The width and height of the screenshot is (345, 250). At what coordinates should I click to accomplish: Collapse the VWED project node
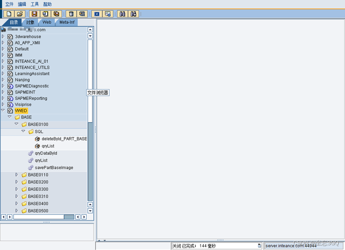3,111
